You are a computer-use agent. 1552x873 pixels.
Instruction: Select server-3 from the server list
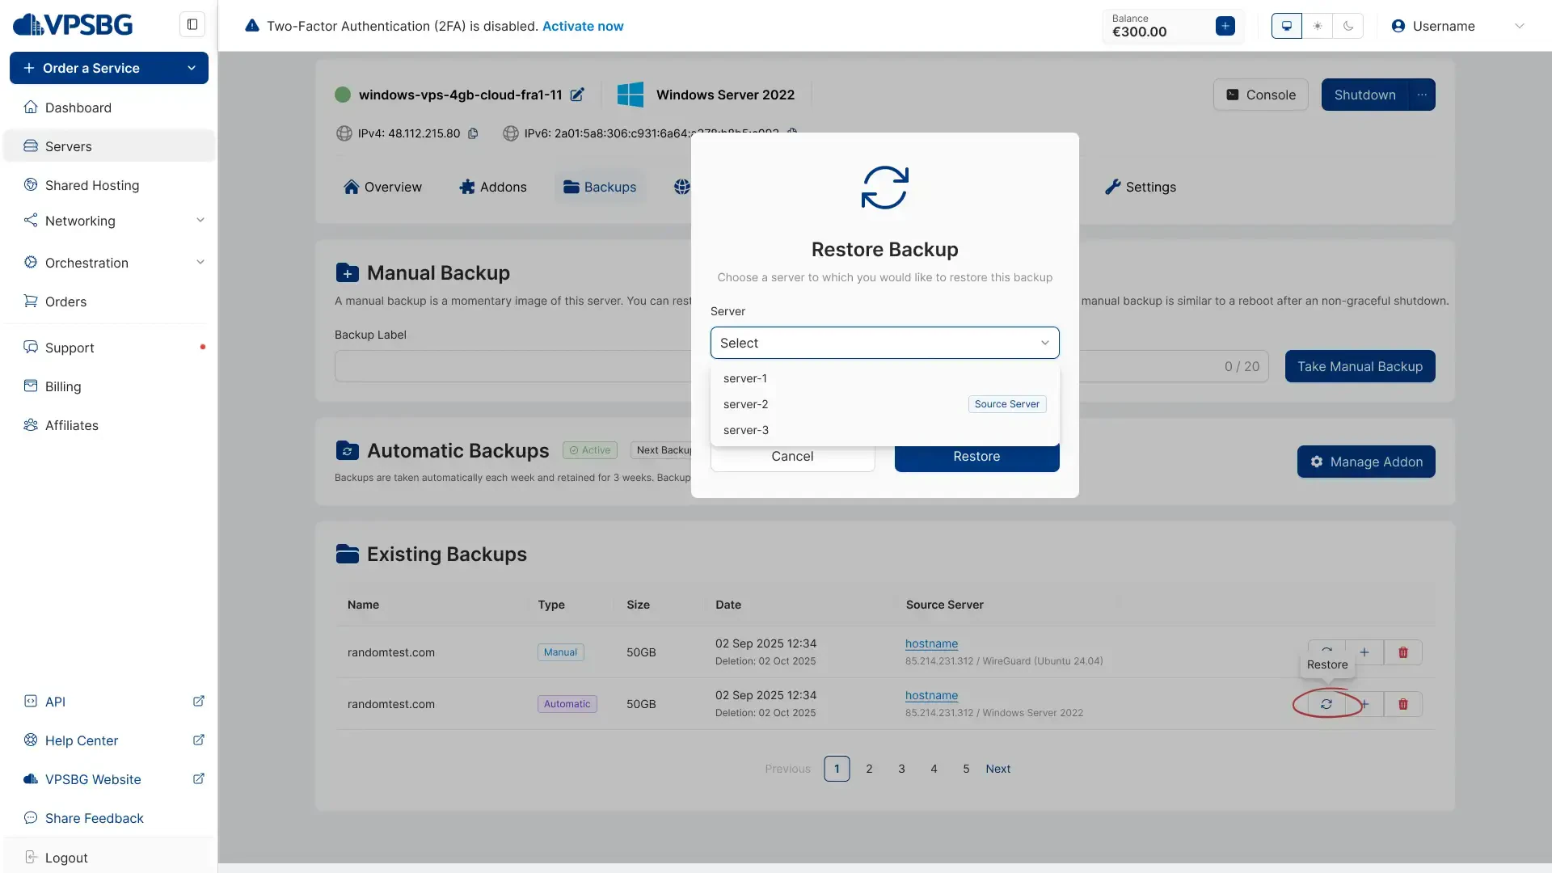(745, 430)
